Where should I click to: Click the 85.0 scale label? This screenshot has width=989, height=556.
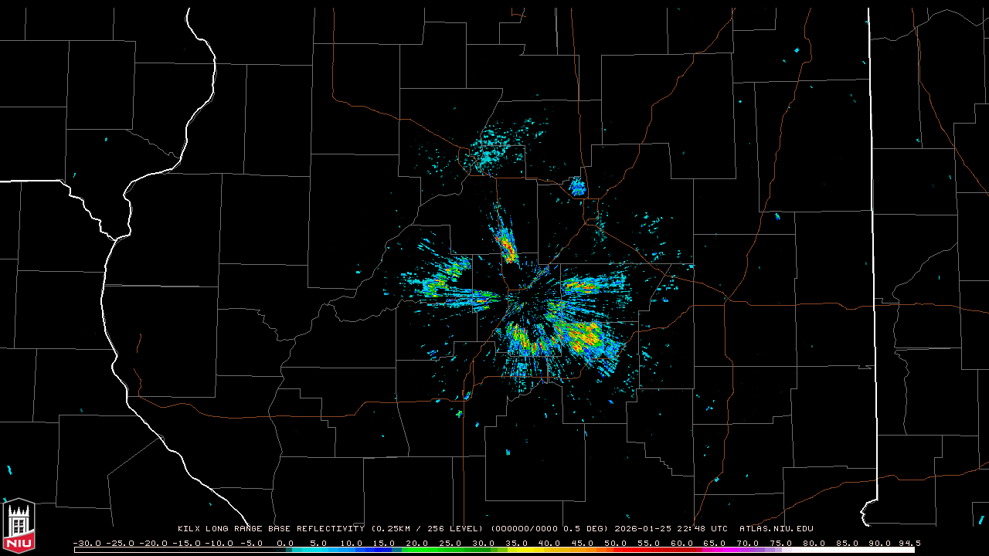[x=848, y=543]
